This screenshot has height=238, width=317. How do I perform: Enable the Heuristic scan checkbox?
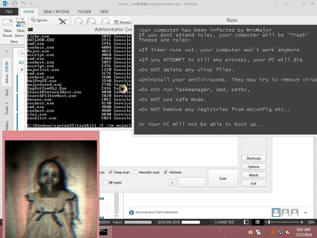136,172
